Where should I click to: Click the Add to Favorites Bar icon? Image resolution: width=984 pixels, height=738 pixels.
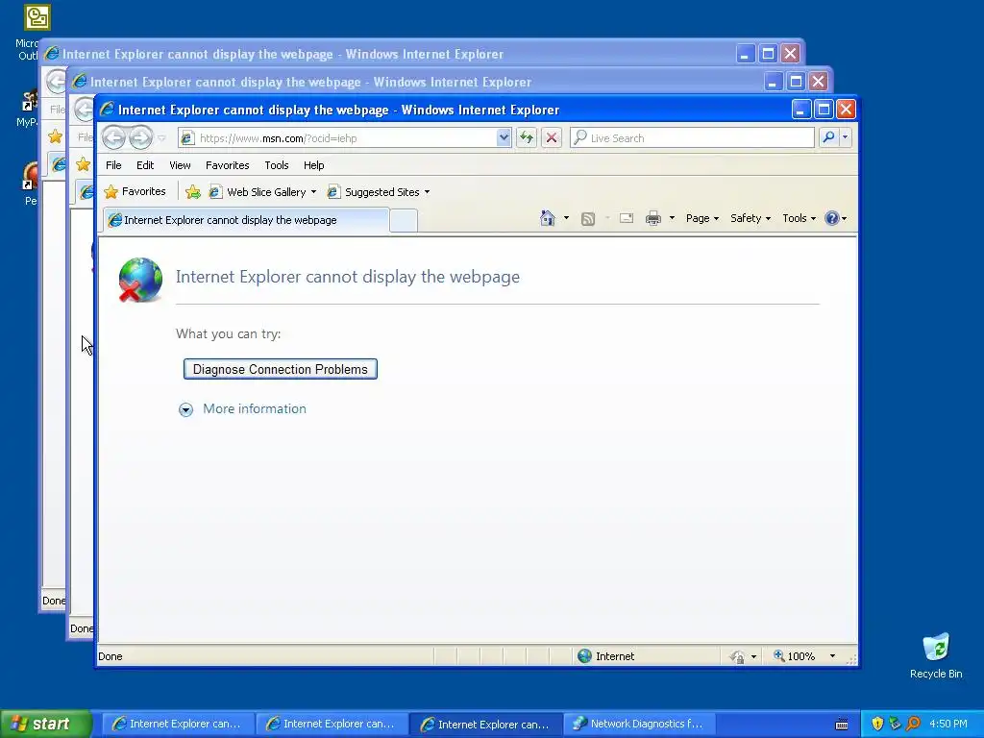click(x=193, y=192)
